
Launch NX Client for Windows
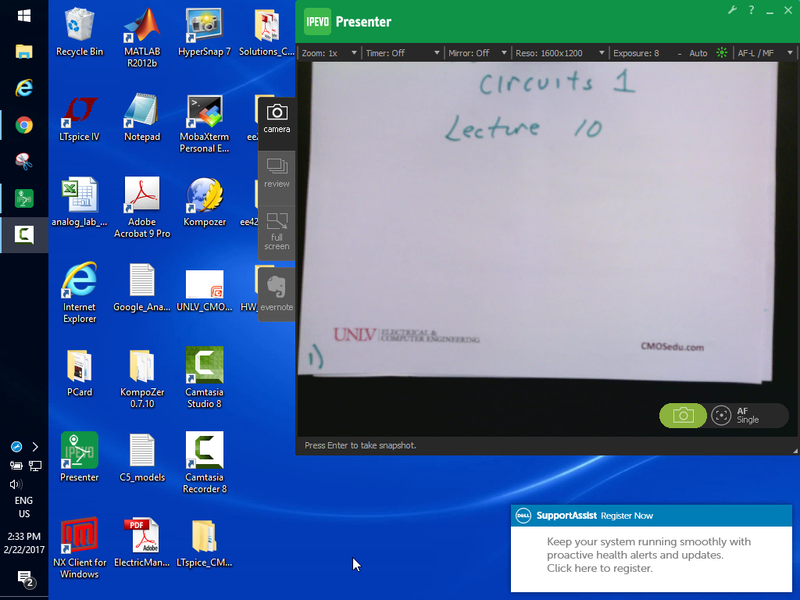tap(79, 548)
